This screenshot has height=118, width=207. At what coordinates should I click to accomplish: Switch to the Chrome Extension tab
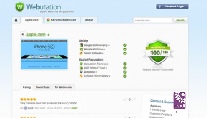click(x=61, y=20)
